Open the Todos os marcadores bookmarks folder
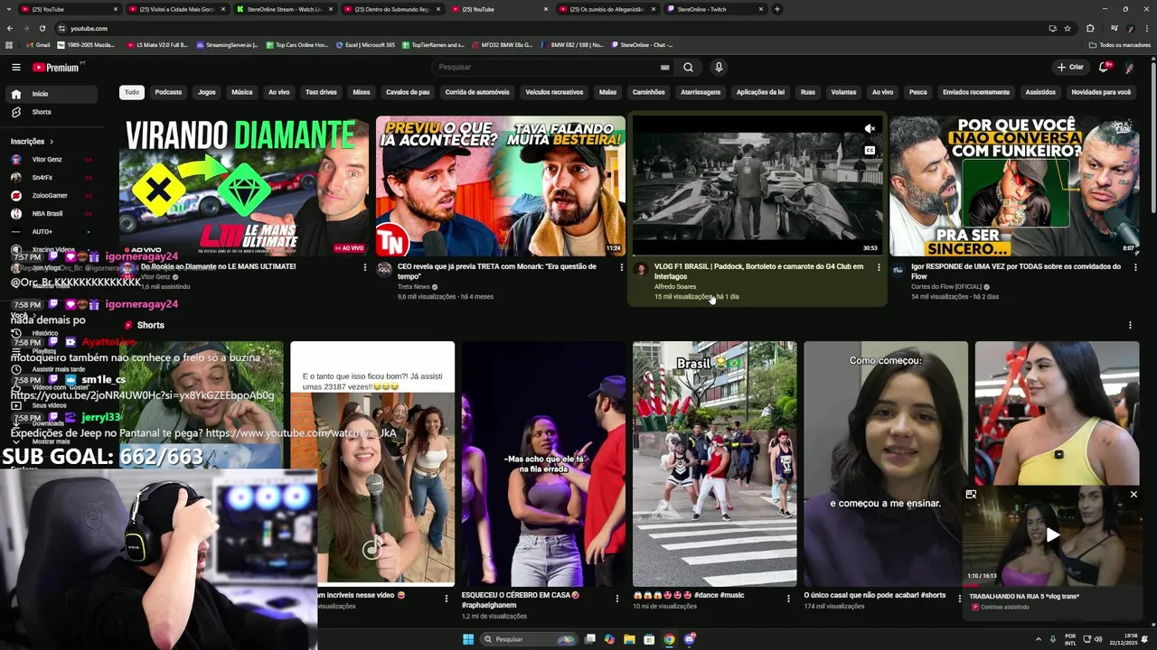The height and width of the screenshot is (650, 1157). click(1120, 44)
